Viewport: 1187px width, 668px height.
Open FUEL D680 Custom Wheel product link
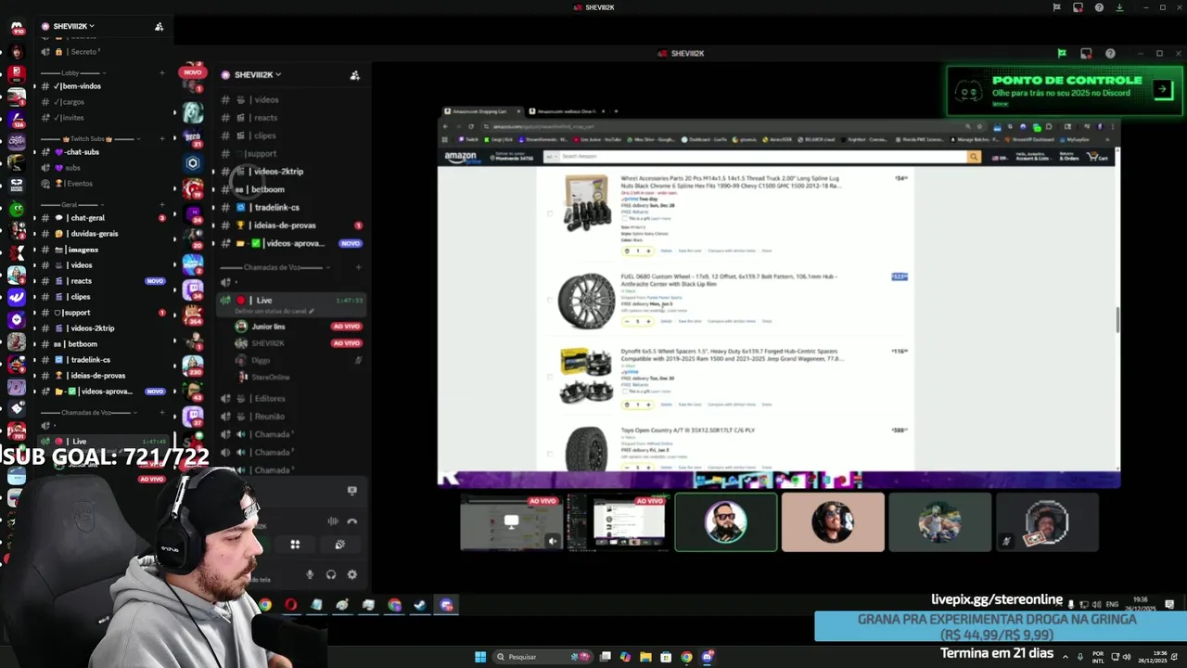tap(729, 280)
